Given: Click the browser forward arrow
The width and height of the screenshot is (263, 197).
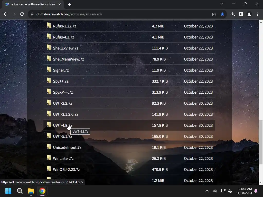Looking at the screenshot, I should tap(14, 14).
